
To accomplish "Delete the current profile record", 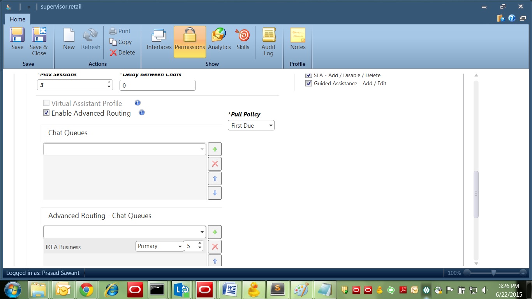I will coord(122,53).
